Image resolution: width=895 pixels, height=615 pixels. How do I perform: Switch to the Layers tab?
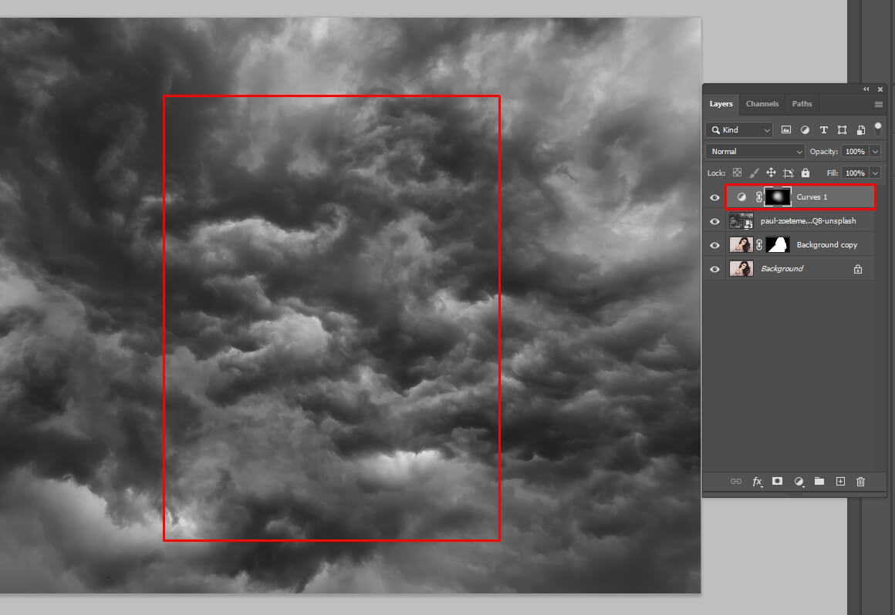pos(721,104)
